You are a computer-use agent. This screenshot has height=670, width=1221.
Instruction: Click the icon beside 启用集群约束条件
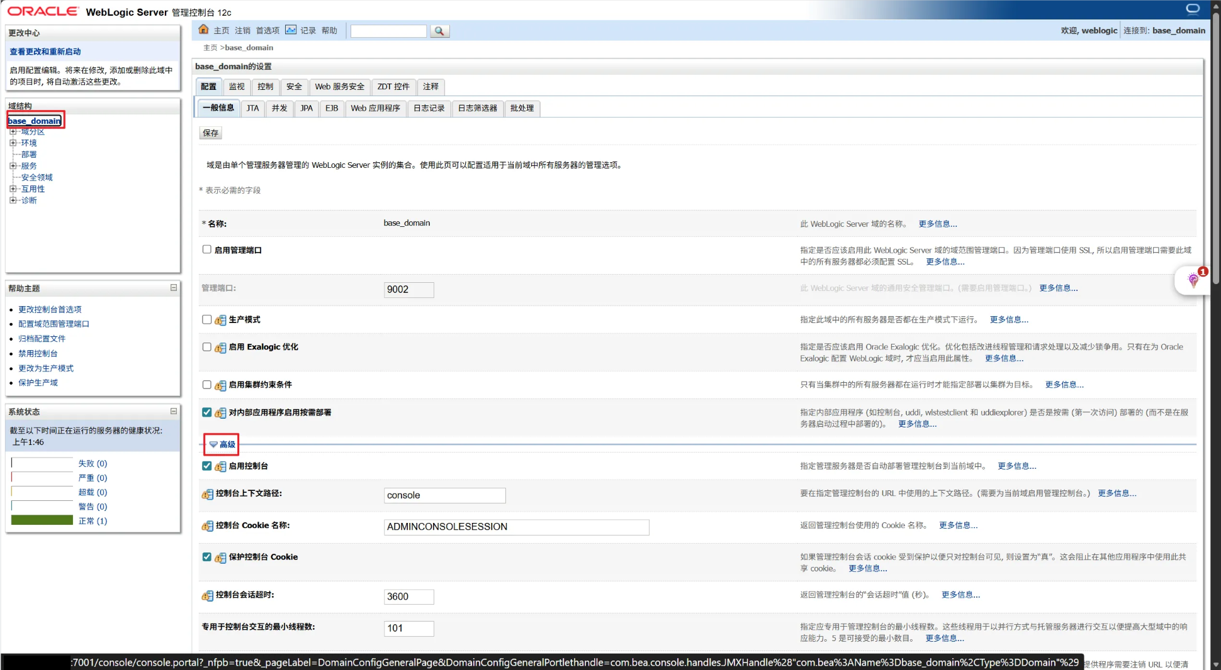pos(220,385)
